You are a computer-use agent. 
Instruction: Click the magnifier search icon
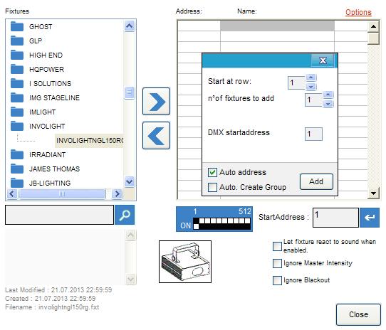pyautogui.click(x=125, y=215)
